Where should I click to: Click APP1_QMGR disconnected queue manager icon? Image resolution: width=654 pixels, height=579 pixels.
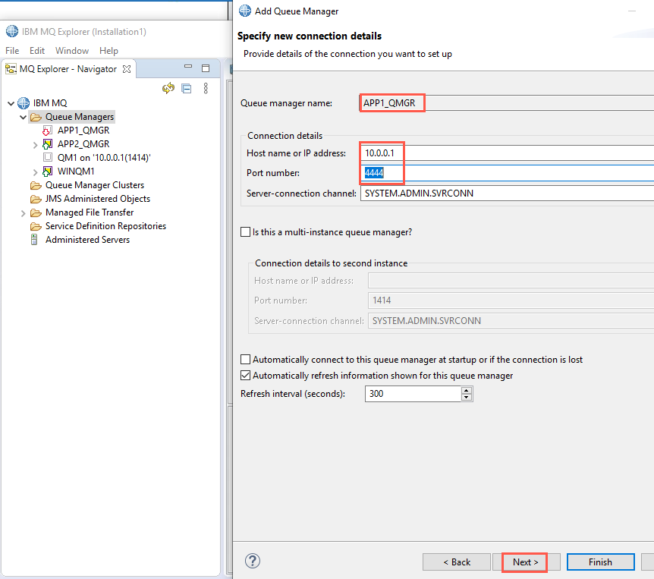(47, 131)
